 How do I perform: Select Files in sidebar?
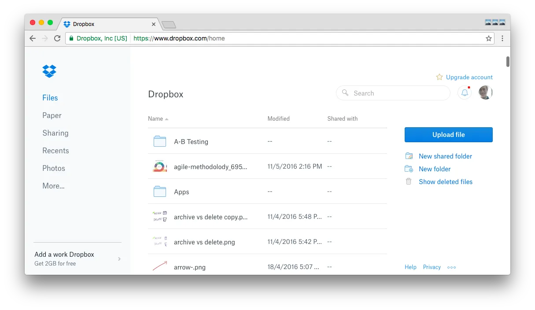click(50, 98)
